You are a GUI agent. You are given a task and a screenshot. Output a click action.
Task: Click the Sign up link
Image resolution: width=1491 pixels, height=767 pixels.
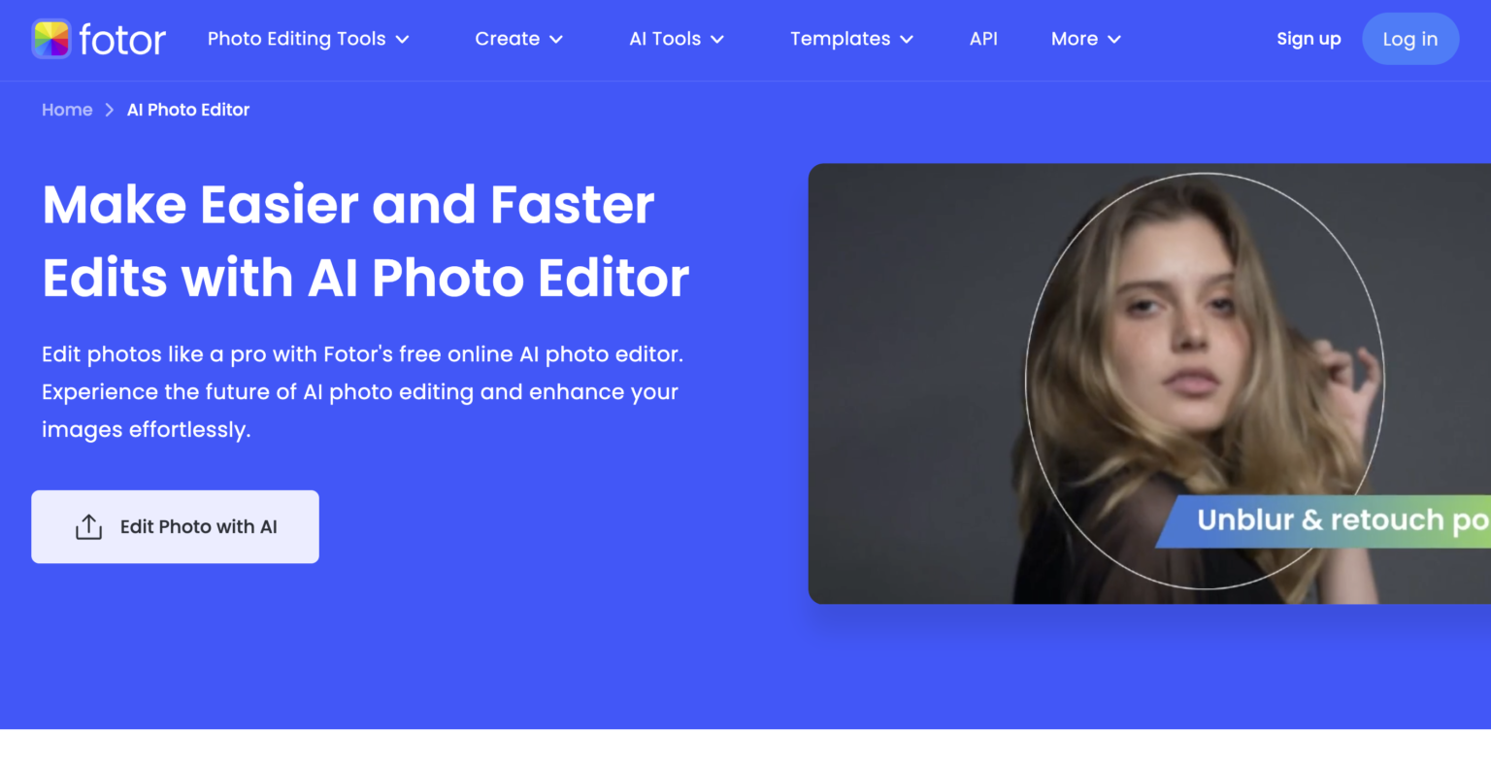(x=1309, y=39)
